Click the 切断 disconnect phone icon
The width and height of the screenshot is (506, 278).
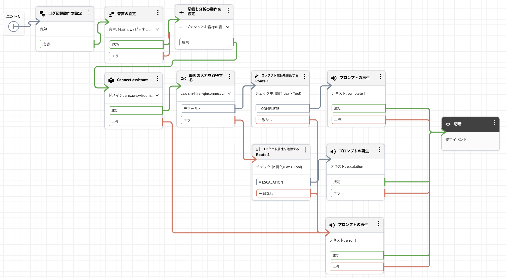[x=448, y=124]
